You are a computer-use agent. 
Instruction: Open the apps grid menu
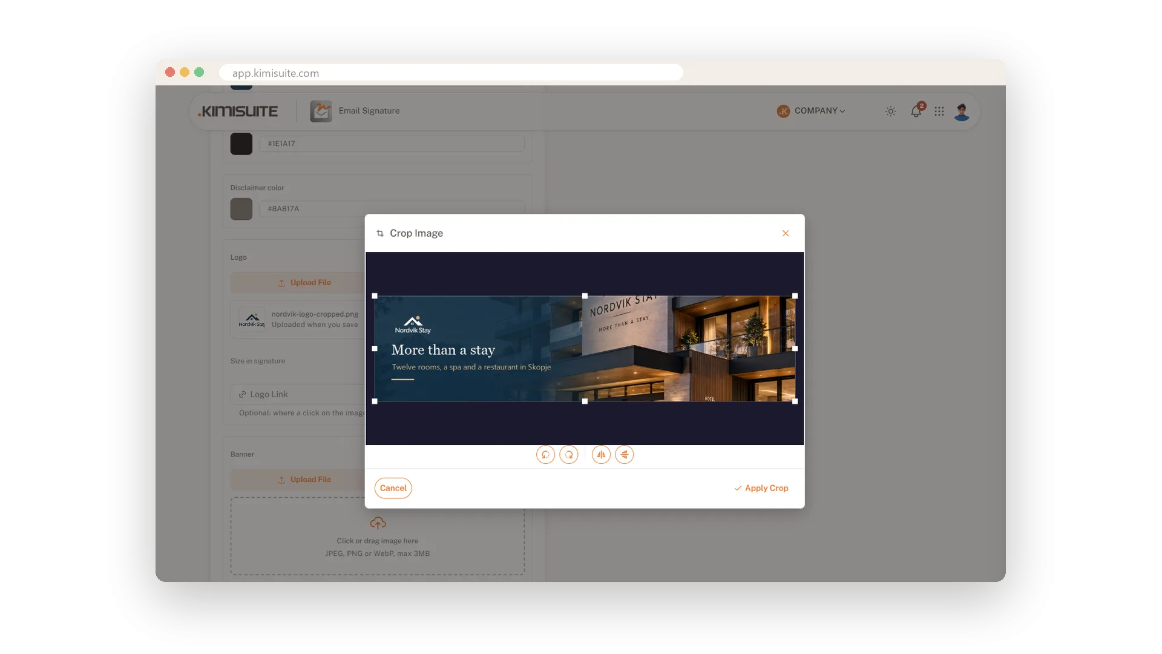tap(939, 111)
